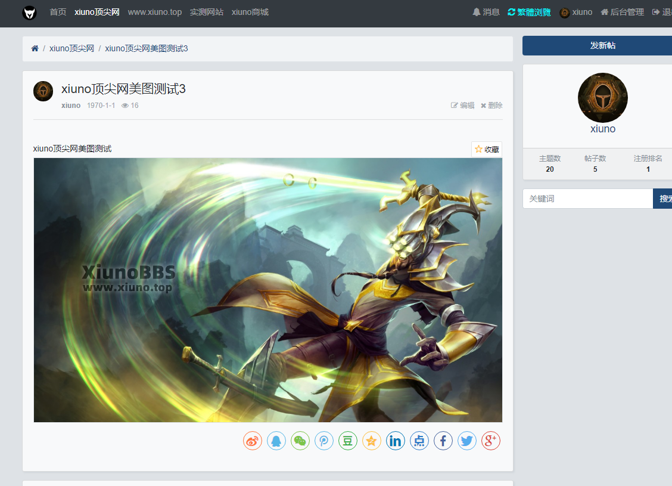Click the site logo in the navbar

coord(29,13)
